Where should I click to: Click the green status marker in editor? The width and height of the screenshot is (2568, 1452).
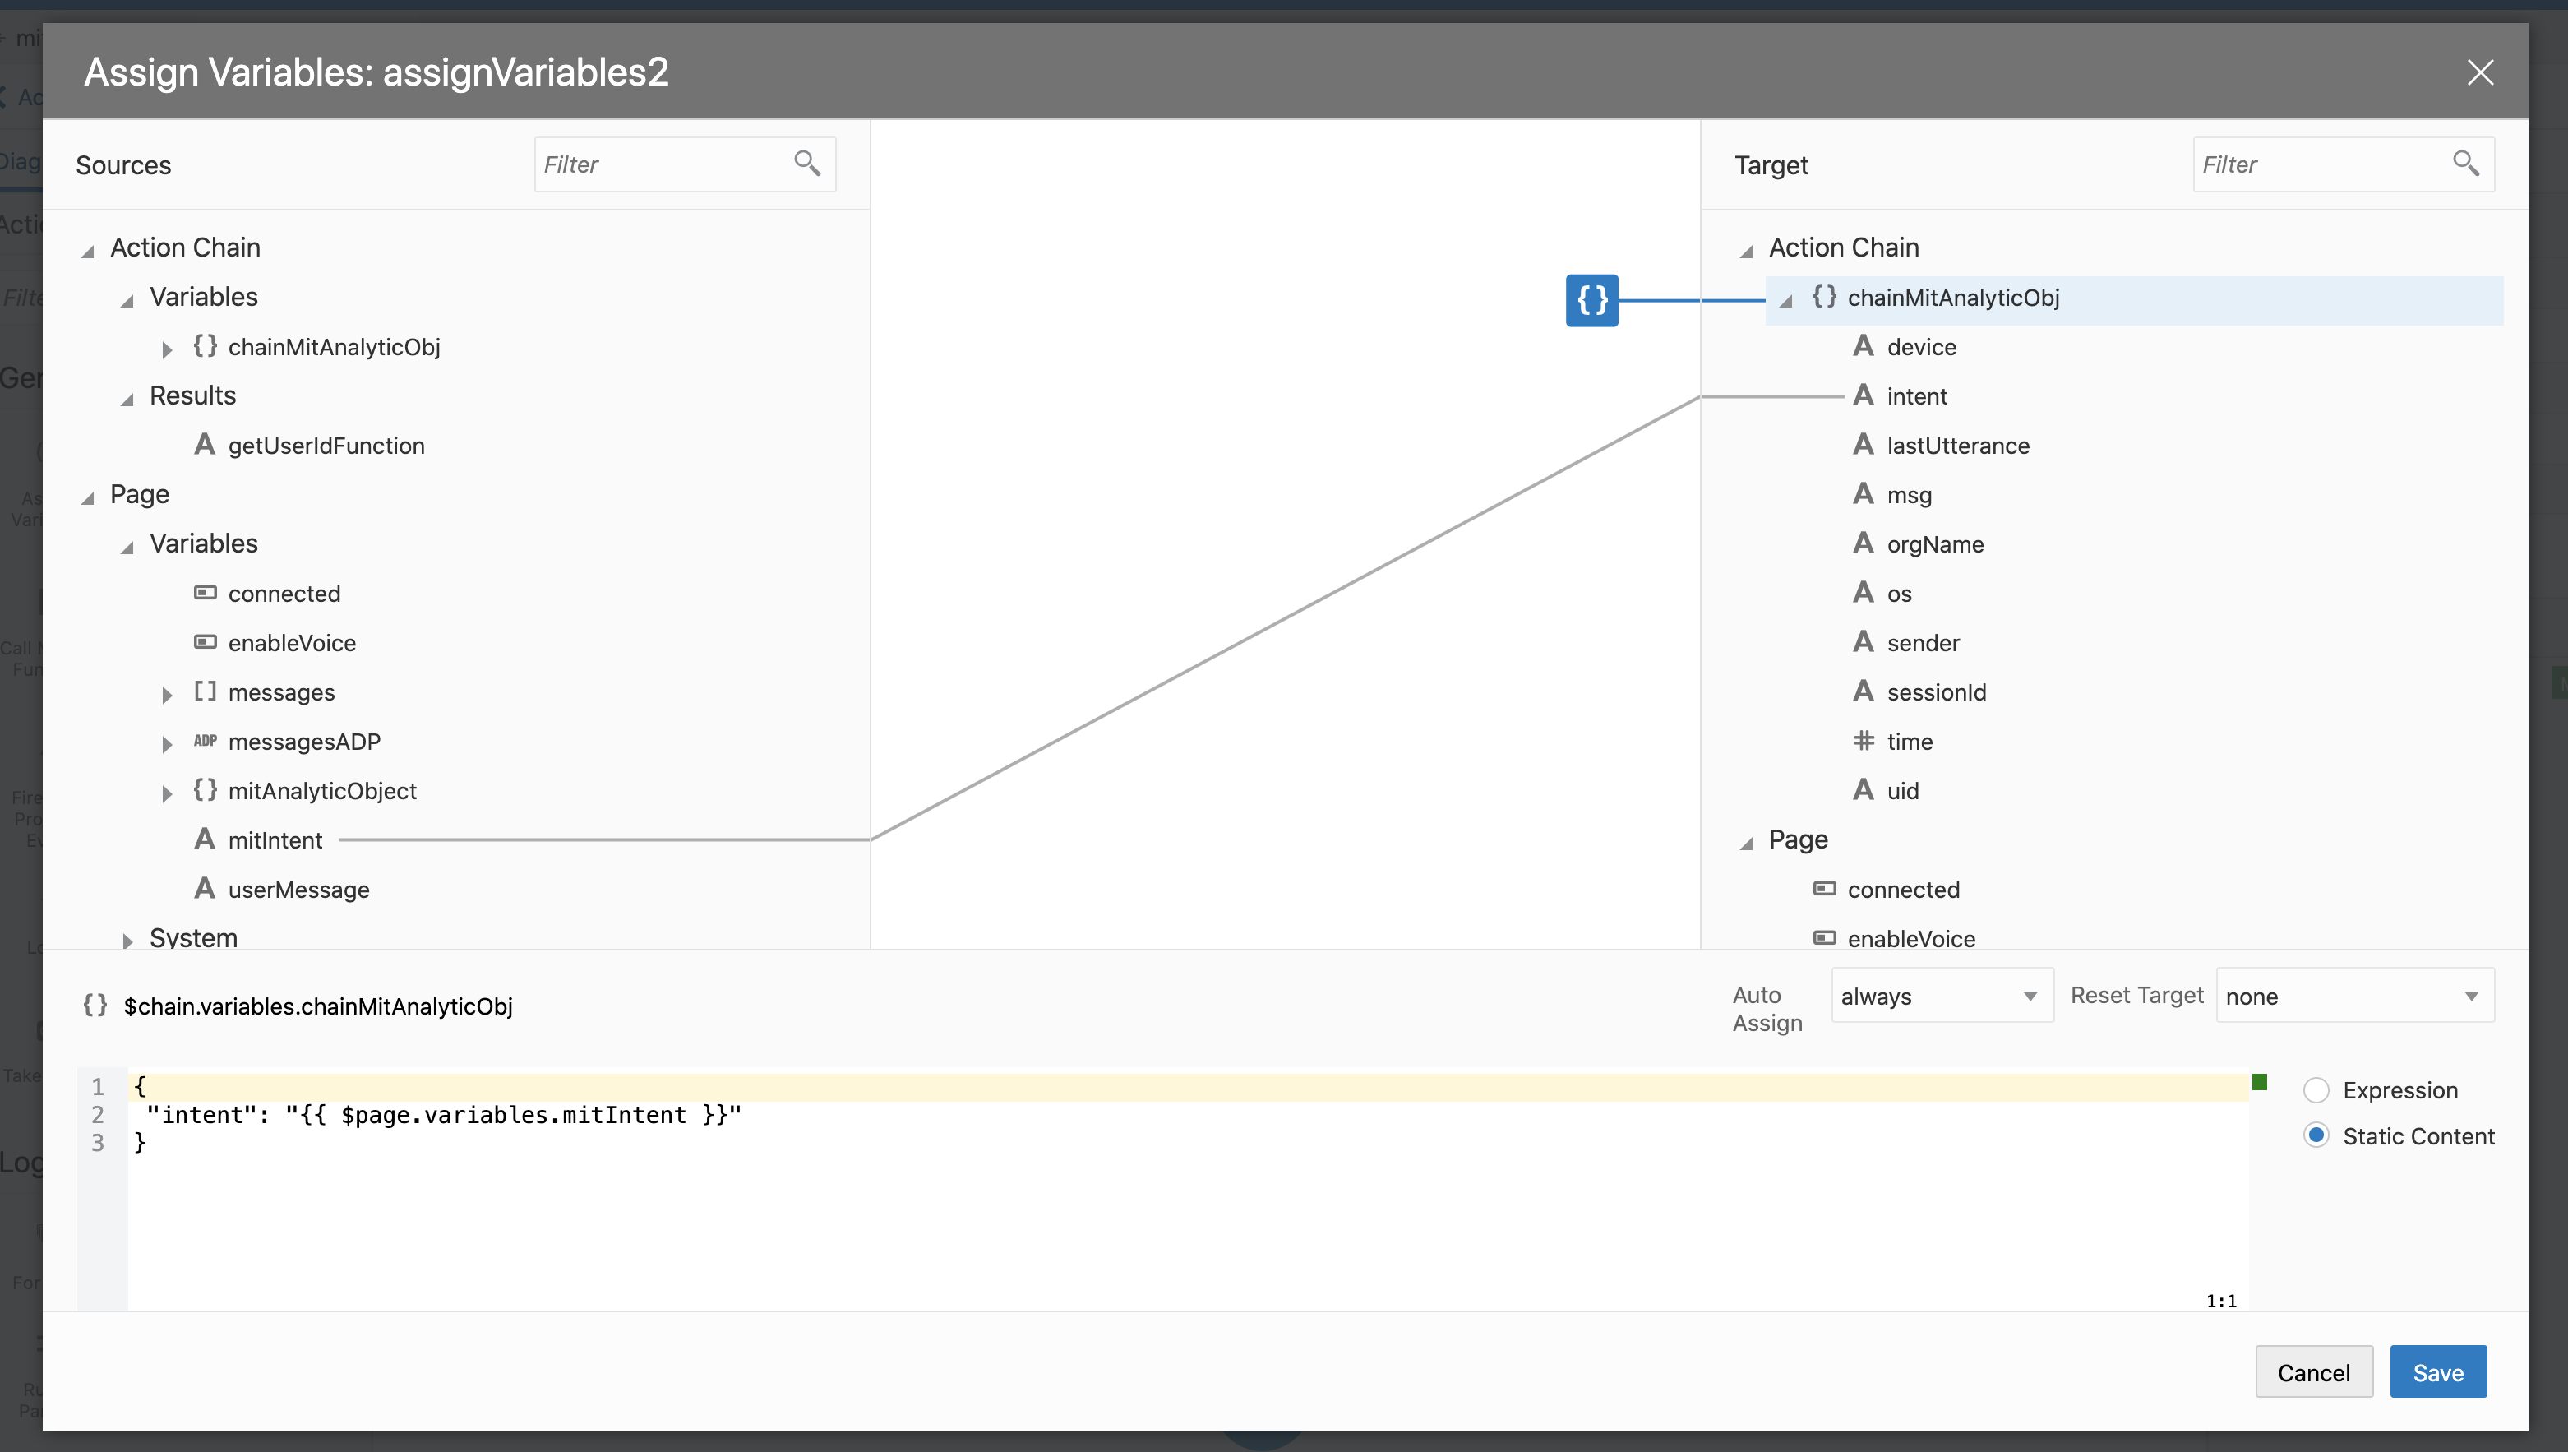click(2259, 1082)
